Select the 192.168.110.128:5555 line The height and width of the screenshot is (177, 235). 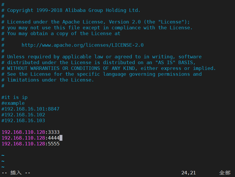[x=30, y=144]
